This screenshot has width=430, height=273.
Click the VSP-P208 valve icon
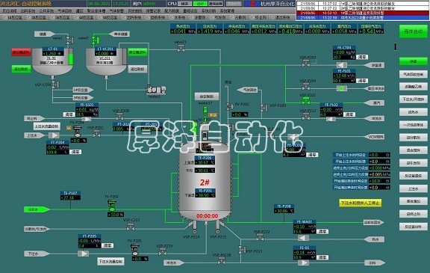coord(120,117)
